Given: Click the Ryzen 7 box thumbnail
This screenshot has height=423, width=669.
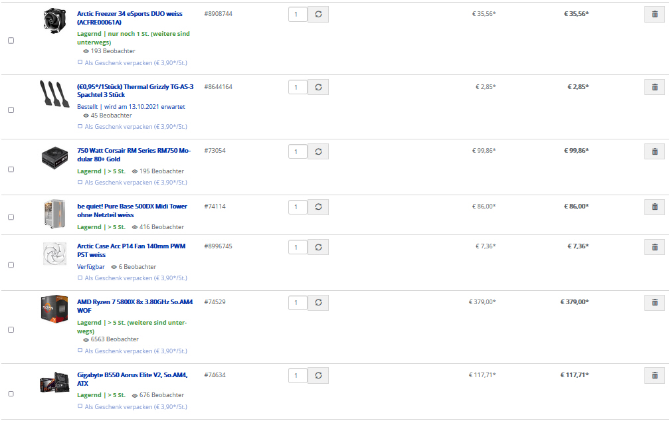Looking at the screenshot, I should click(54, 308).
